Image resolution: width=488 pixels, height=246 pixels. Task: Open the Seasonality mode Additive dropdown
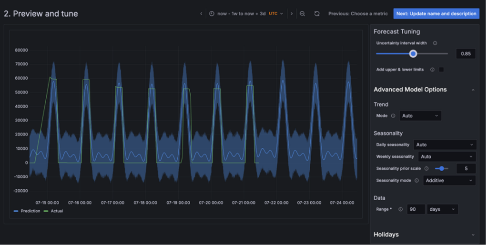tap(449, 181)
